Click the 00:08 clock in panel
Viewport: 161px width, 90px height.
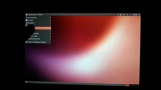click(135, 15)
